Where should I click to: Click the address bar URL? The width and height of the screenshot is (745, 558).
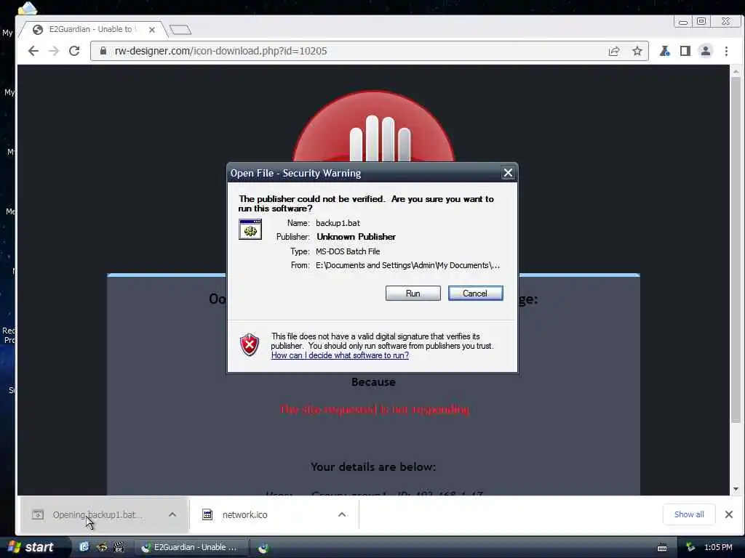click(220, 51)
